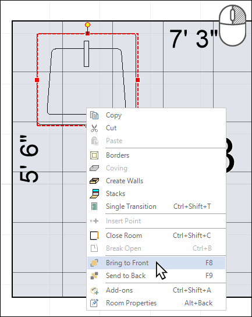Image resolution: width=252 pixels, height=317 pixels.
Task: Click the Single Transition door icon
Action: coord(94,206)
